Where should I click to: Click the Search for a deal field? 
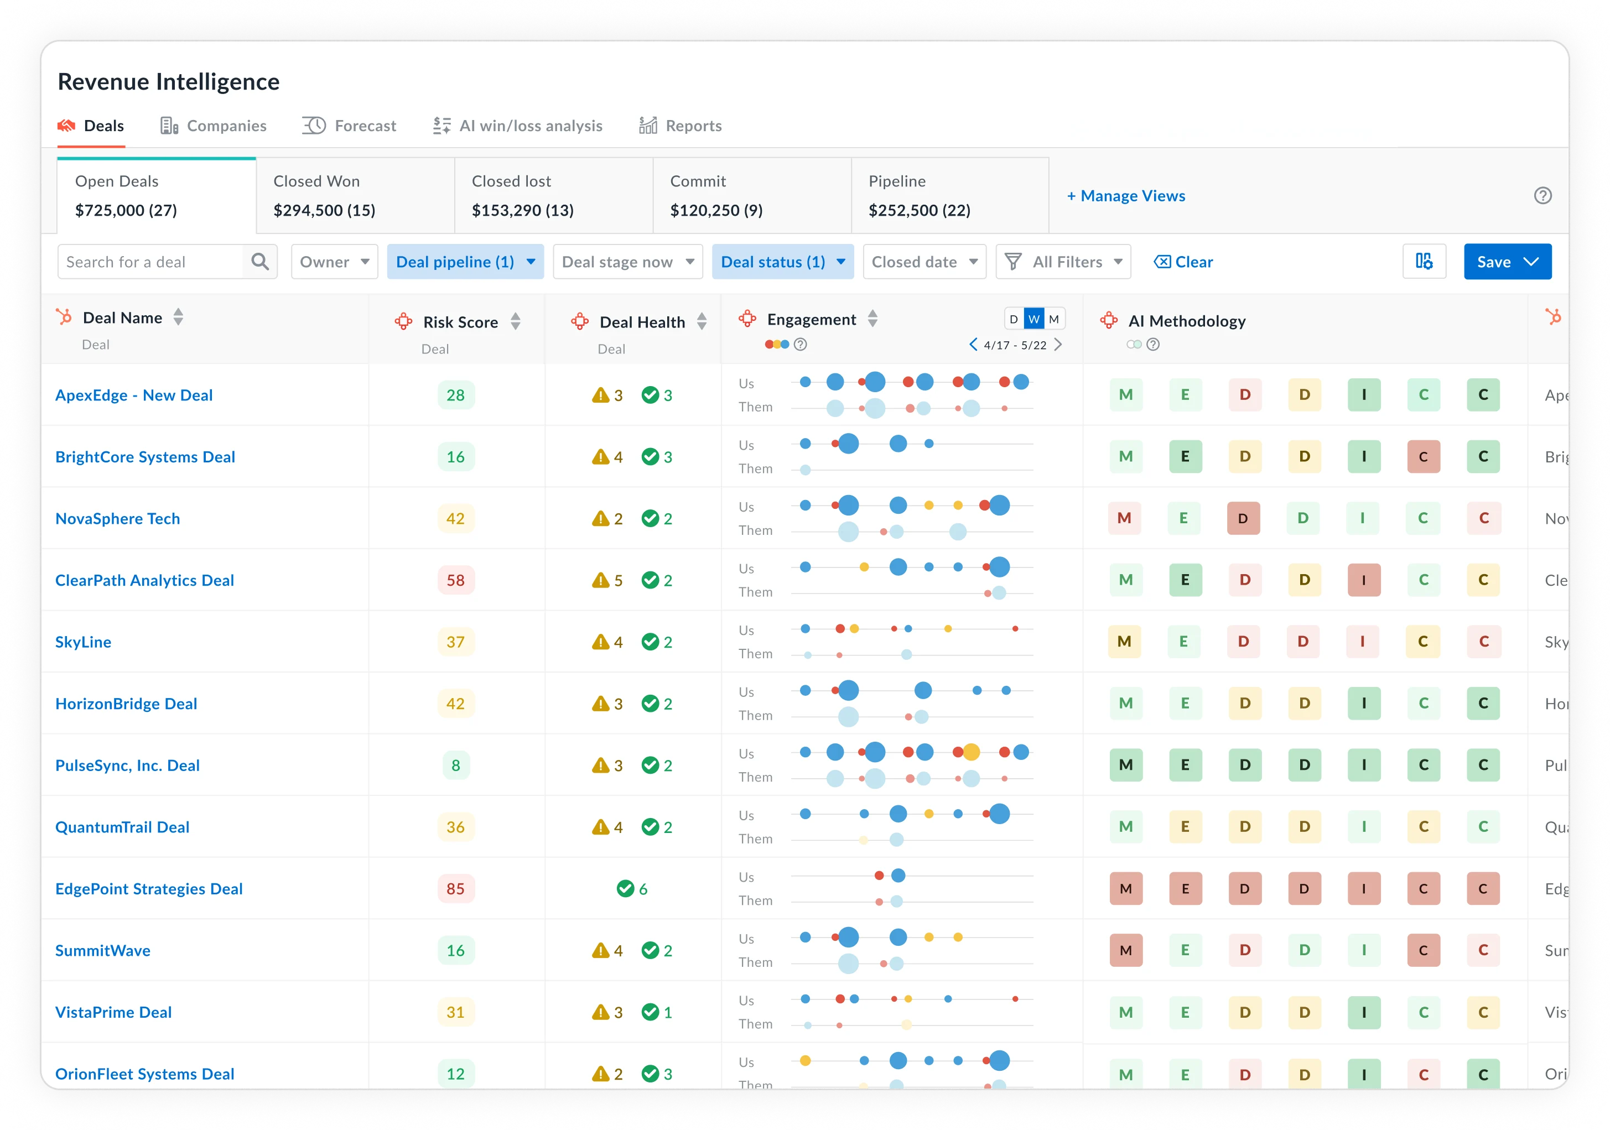click(150, 262)
